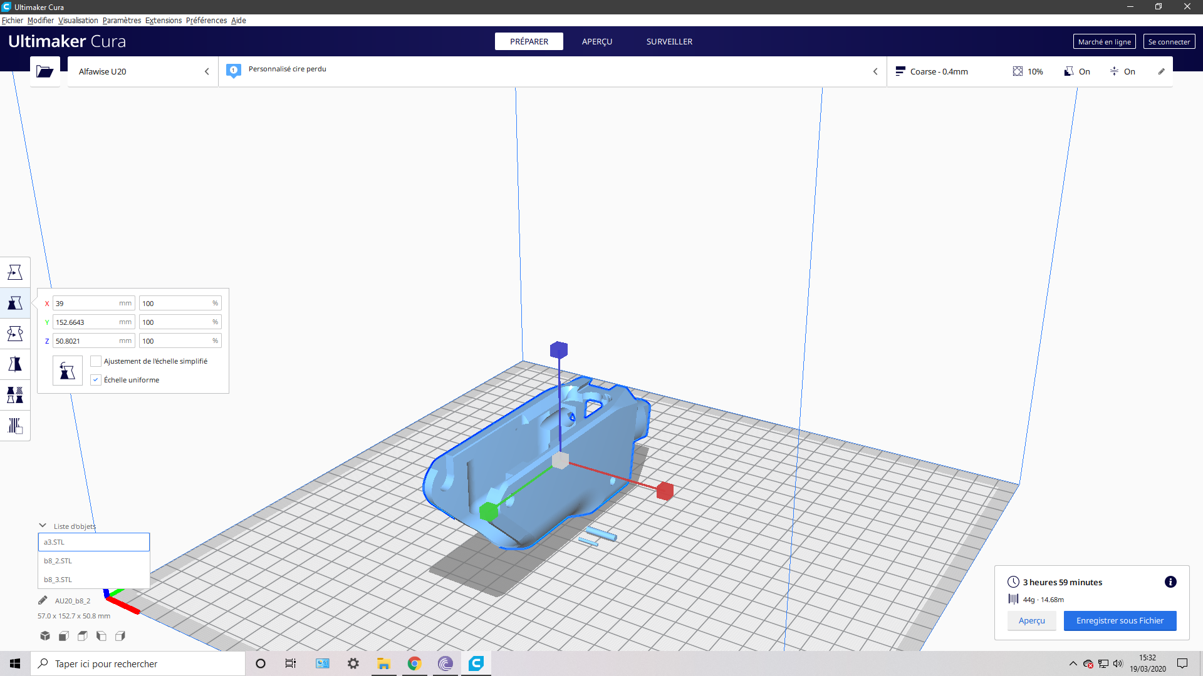
Task: Switch to front view cube
Action: click(64, 636)
